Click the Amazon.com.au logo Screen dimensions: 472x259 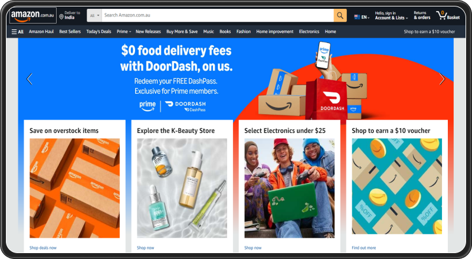(33, 15)
